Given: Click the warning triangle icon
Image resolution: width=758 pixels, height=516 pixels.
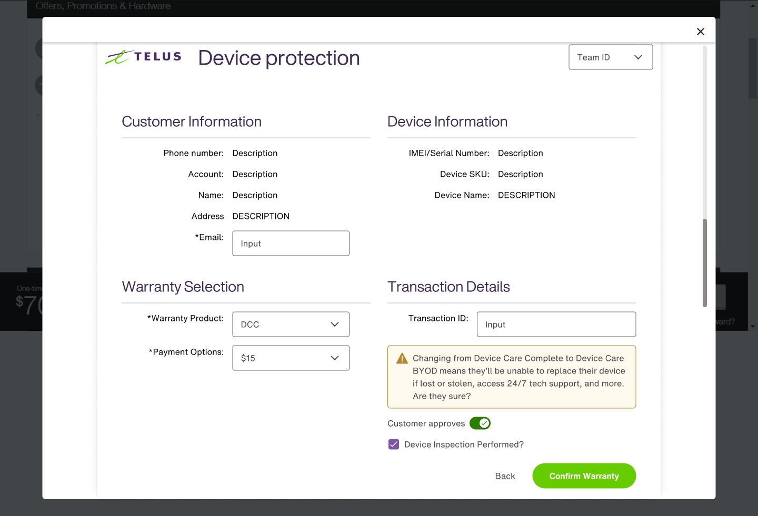Looking at the screenshot, I should pos(402,359).
